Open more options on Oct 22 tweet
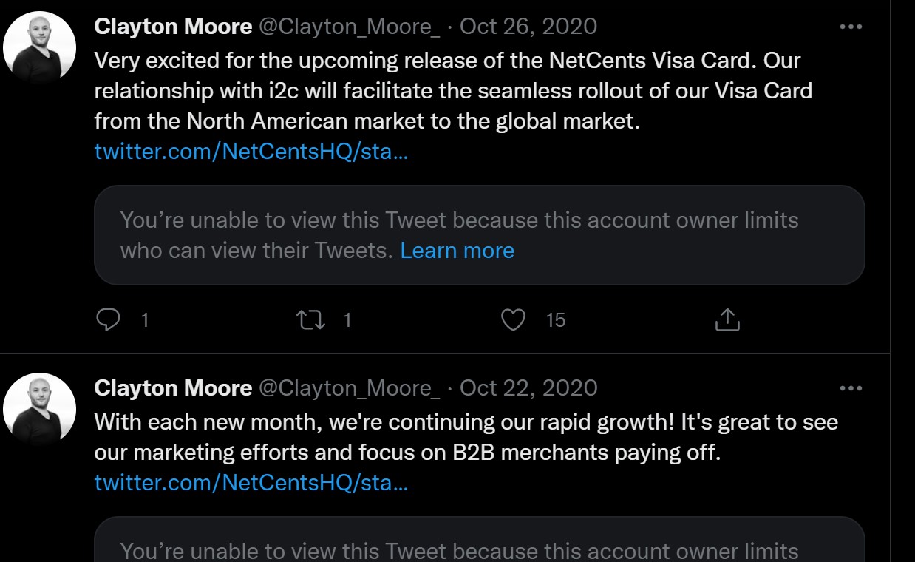This screenshot has width=915, height=562. [x=851, y=388]
